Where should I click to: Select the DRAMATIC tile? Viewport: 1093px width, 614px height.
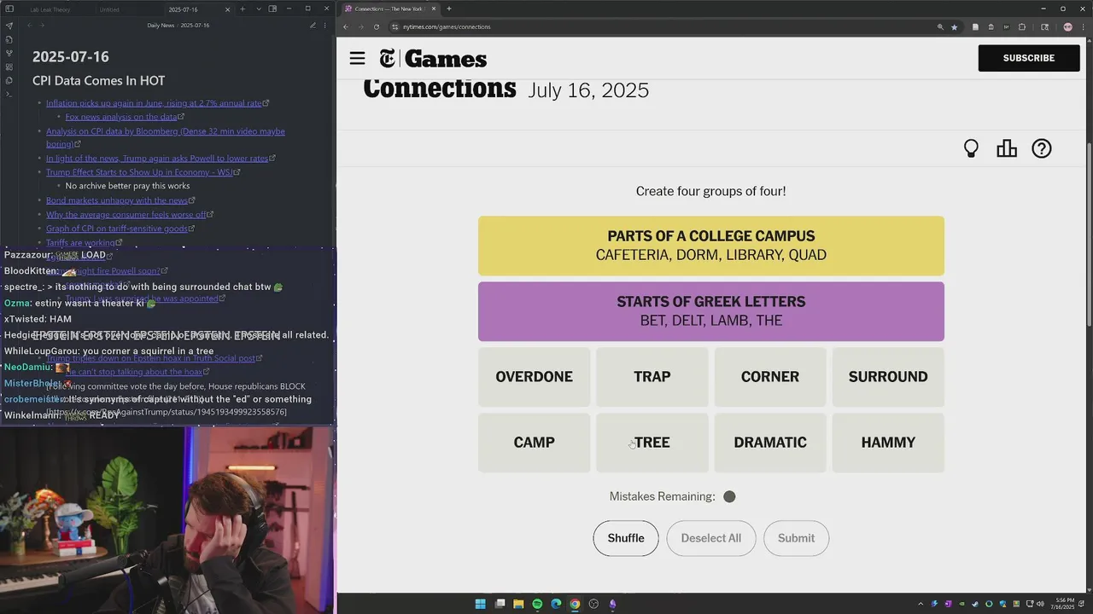tap(770, 443)
